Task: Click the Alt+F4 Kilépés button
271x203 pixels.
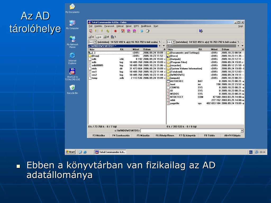Action: (232, 136)
